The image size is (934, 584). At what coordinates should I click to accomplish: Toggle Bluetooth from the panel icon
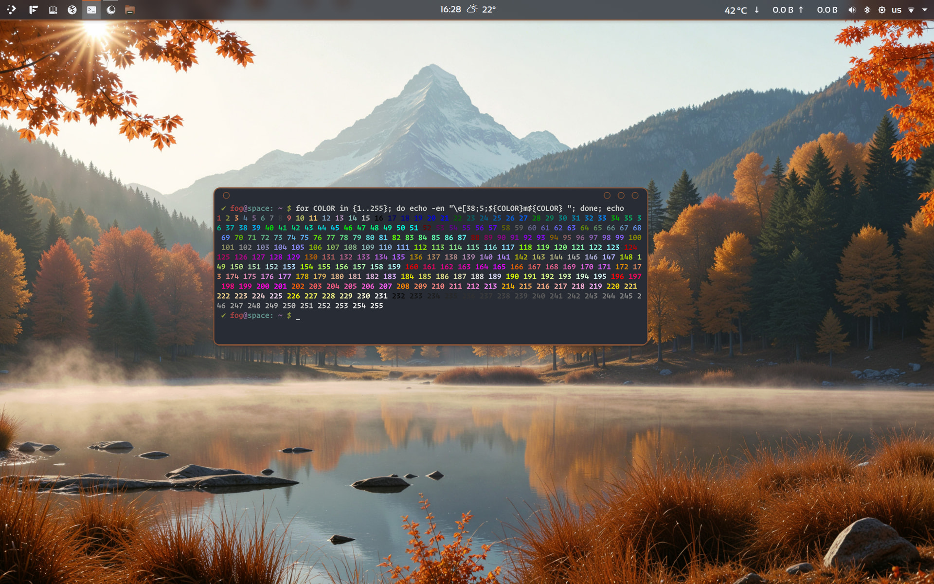click(867, 10)
